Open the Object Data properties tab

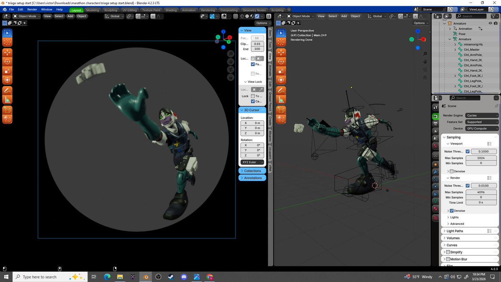pos(435,201)
